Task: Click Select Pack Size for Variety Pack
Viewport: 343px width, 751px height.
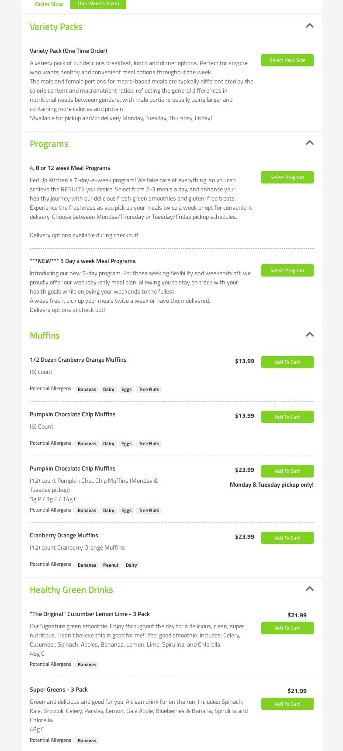Action: click(x=287, y=60)
